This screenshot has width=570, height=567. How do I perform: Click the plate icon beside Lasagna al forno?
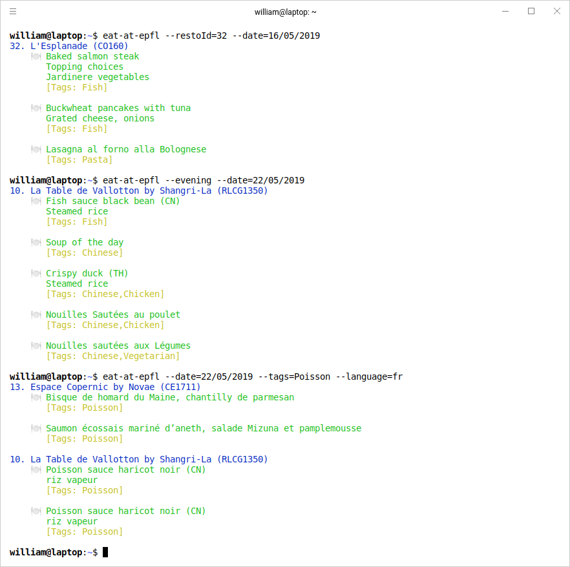[x=36, y=150]
